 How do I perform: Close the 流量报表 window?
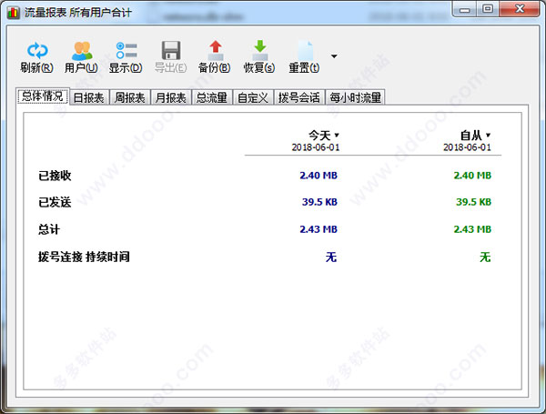(x=520, y=9)
